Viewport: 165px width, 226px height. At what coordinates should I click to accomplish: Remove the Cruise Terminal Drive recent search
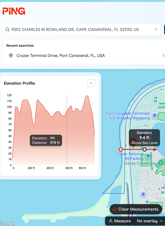click(163, 55)
